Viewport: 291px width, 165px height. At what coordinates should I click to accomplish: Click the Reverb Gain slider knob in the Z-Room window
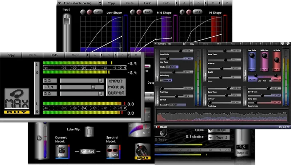click(256, 102)
